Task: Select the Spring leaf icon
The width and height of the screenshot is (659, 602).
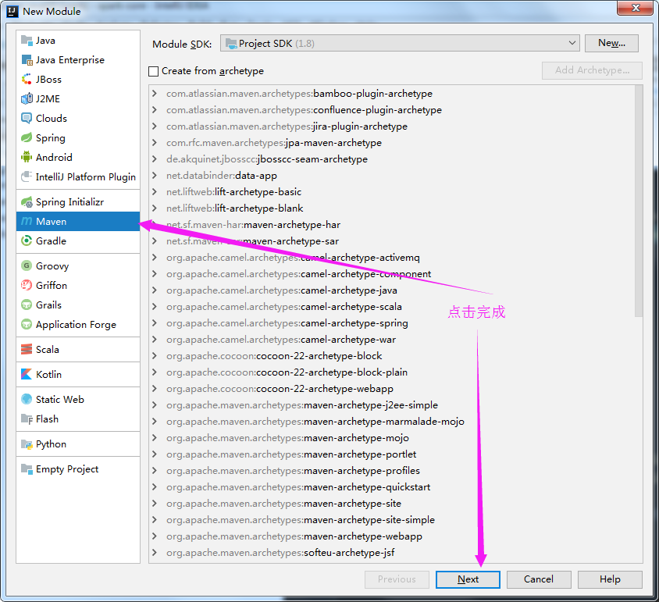Action: [x=27, y=138]
